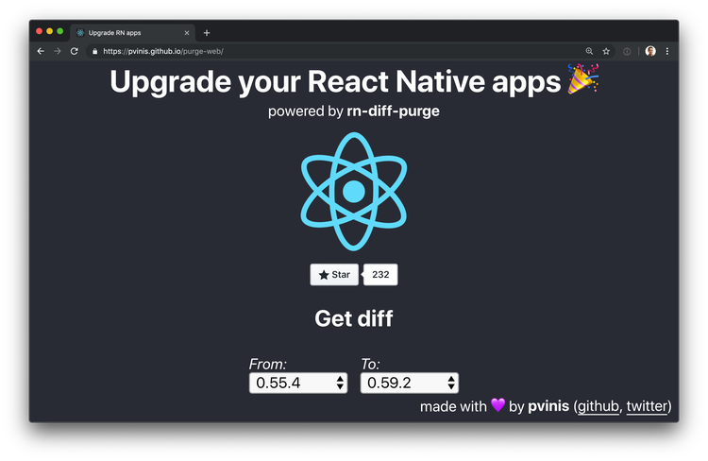
Task: Open the To version dropdown 0.59.2
Action: pos(409,383)
